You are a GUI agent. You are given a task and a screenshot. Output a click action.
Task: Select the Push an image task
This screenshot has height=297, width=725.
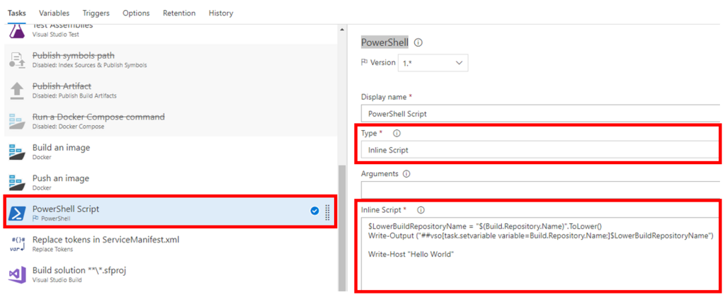pos(171,182)
